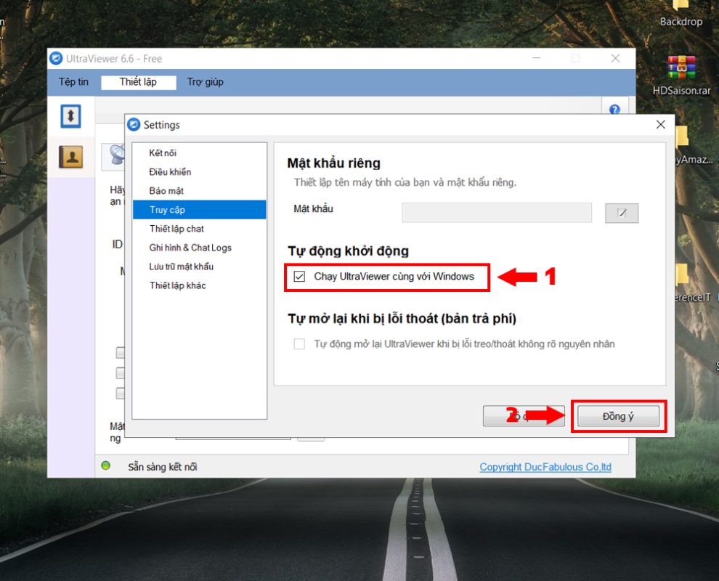This screenshot has height=581, width=719.
Task: Click the UltraViewer logo in title bar
Action: pos(56,59)
